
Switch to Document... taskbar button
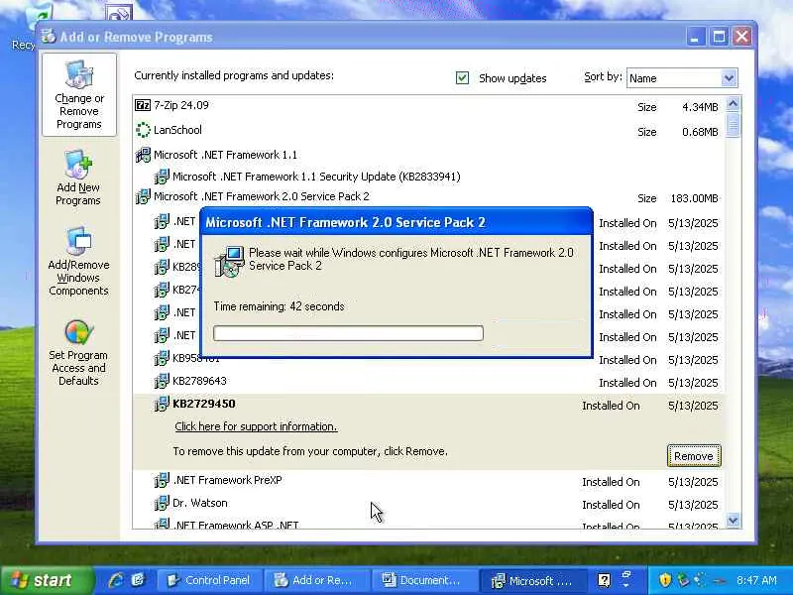pos(425,580)
